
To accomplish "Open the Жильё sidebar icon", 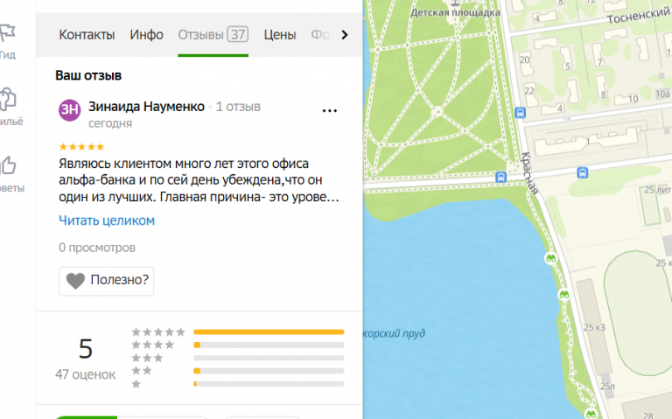I will pos(8,99).
